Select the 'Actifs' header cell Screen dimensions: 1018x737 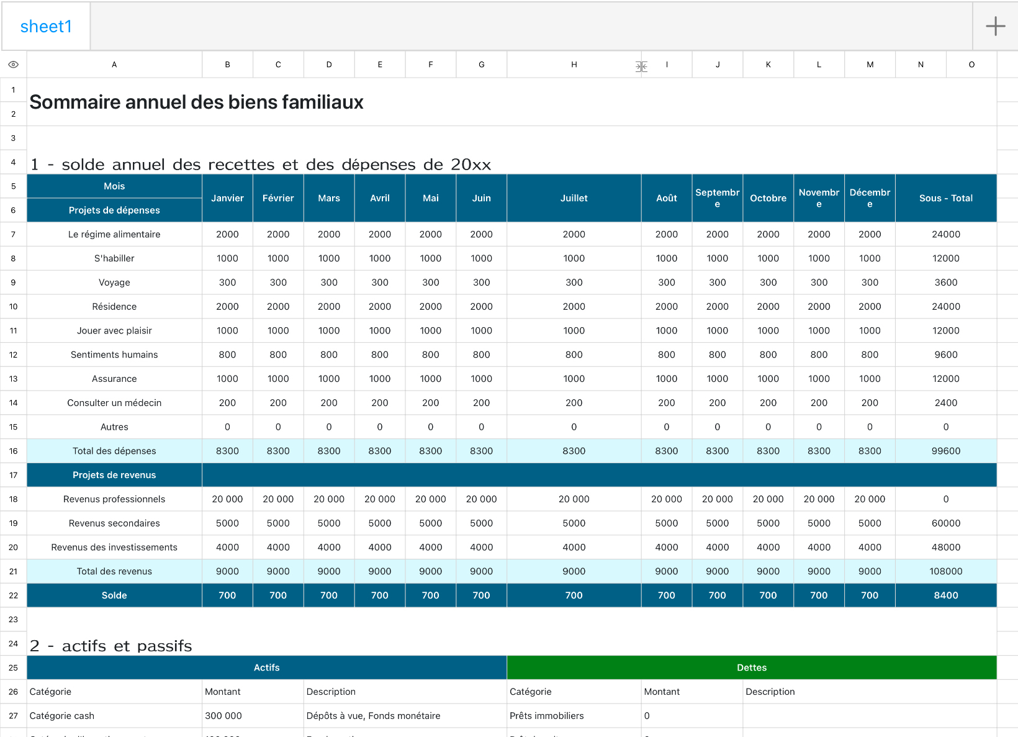267,668
